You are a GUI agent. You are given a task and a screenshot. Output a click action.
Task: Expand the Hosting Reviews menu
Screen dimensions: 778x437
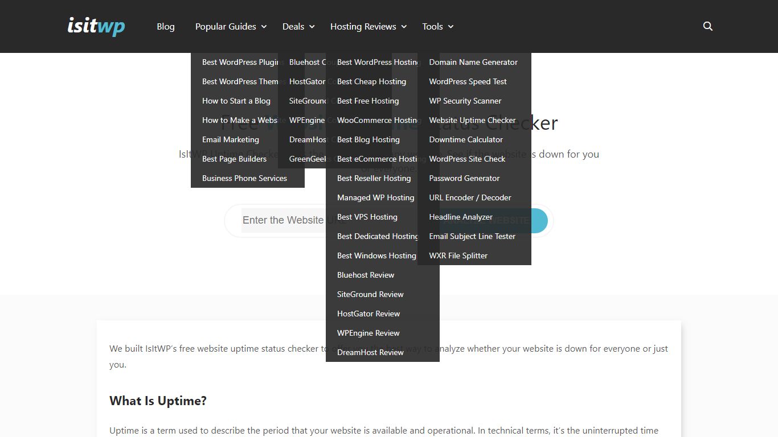coord(368,26)
